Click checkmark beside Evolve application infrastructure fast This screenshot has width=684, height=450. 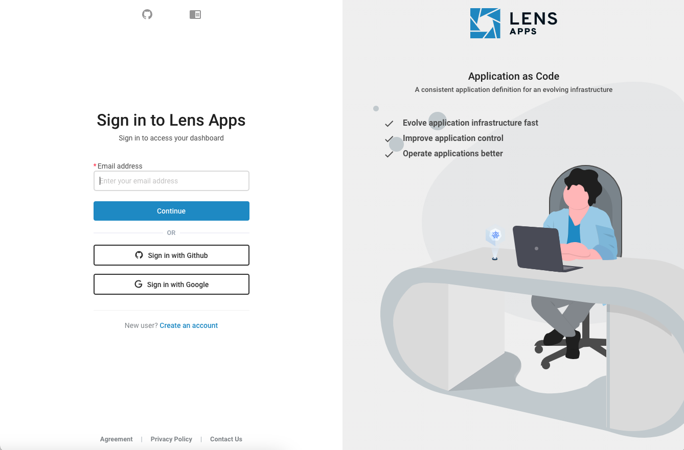[x=389, y=123]
